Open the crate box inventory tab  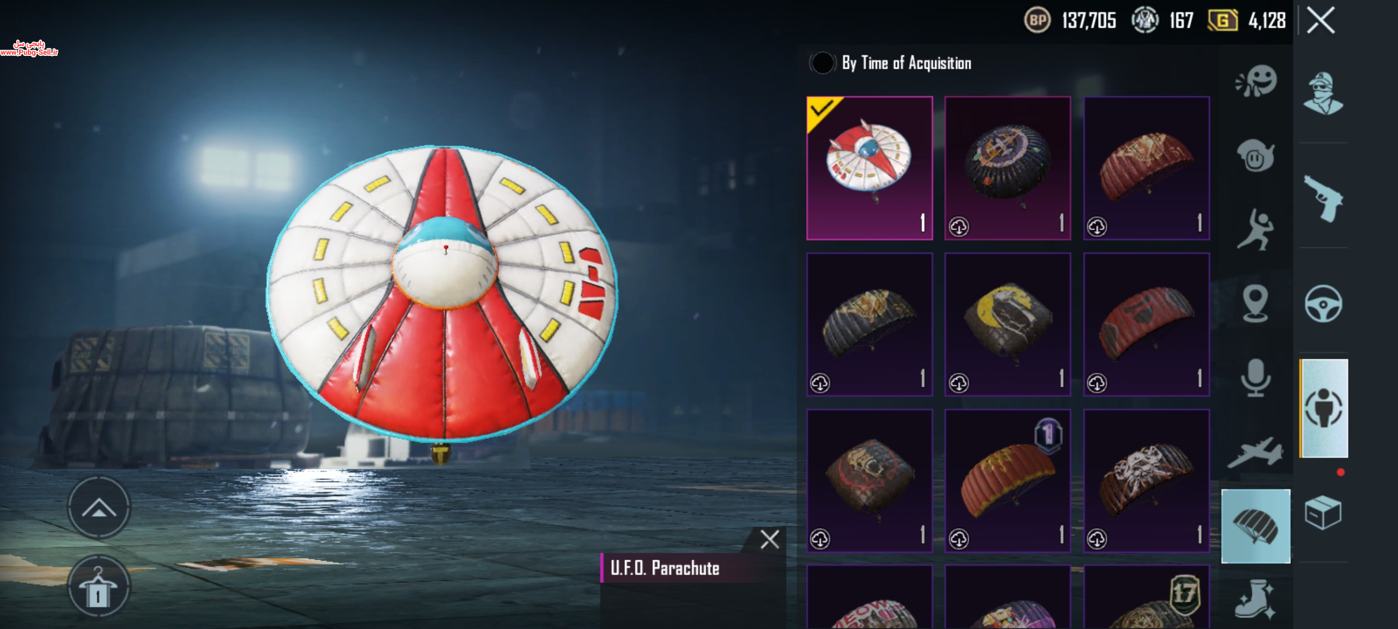[x=1323, y=513]
